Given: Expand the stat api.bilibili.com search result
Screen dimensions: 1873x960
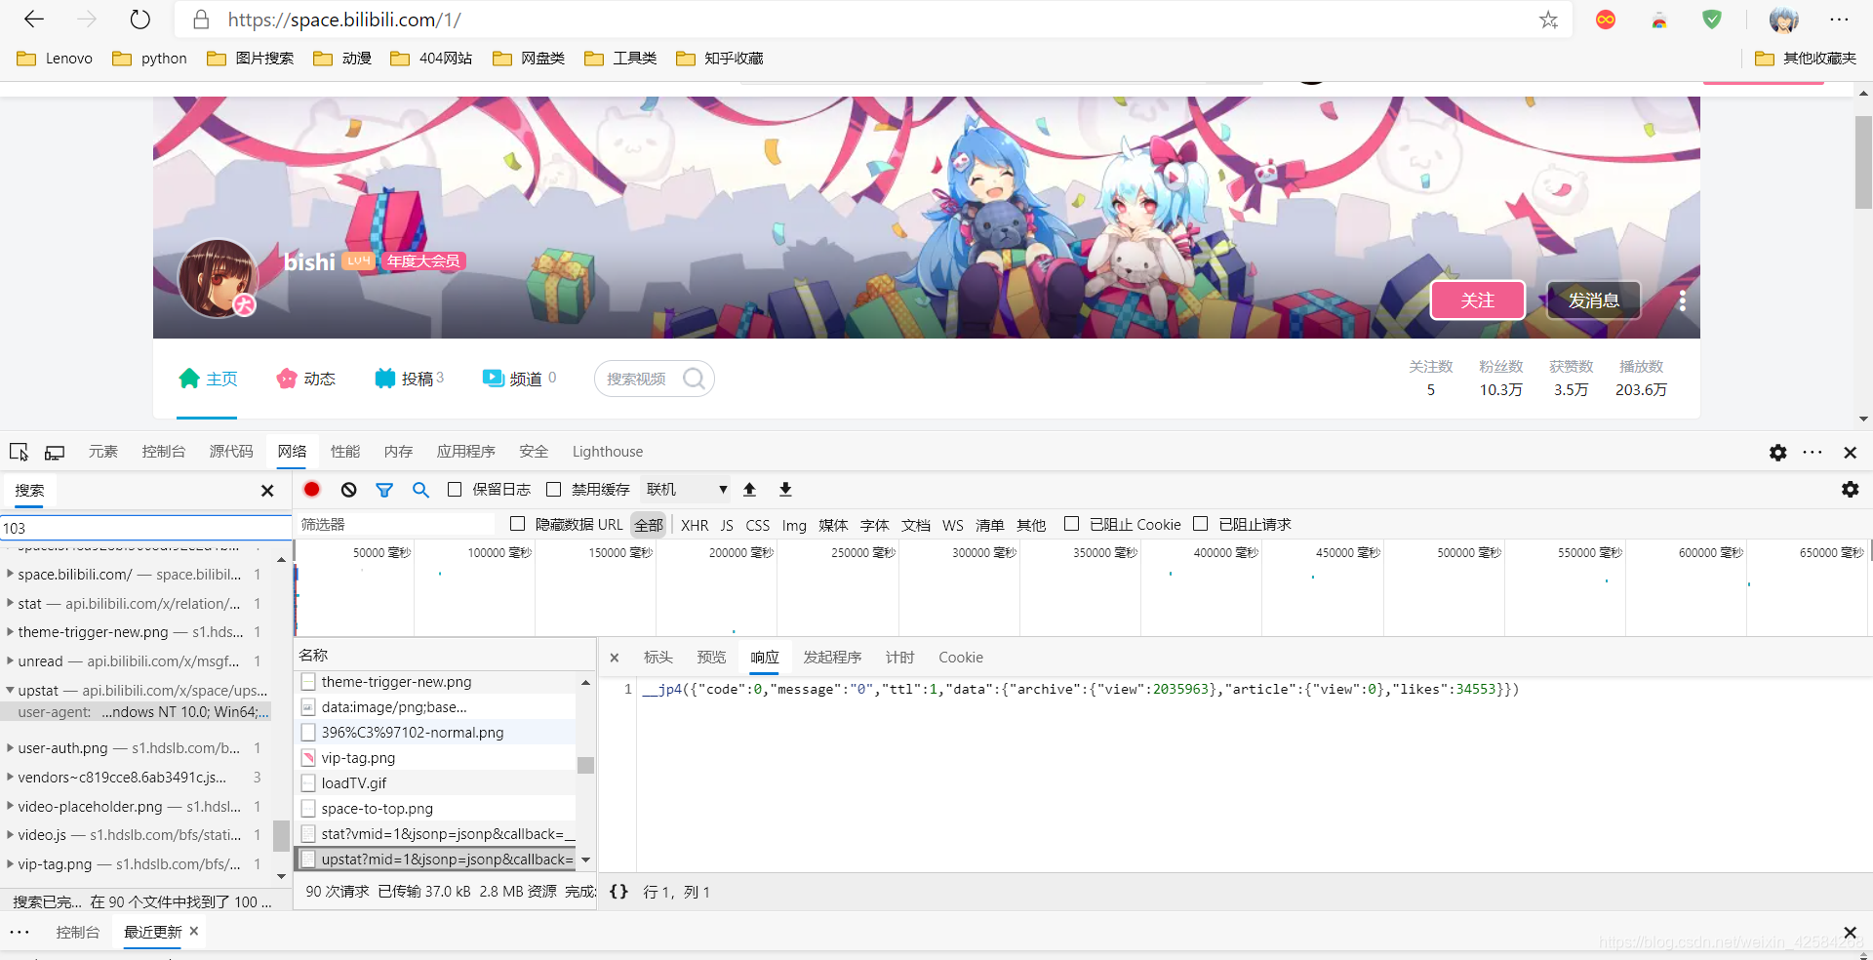Looking at the screenshot, I should (10, 604).
